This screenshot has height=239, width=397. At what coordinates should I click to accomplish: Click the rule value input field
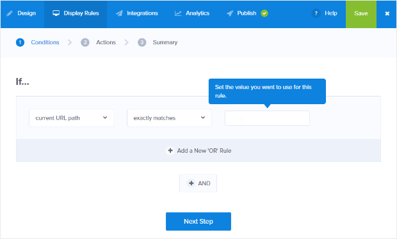(x=267, y=118)
